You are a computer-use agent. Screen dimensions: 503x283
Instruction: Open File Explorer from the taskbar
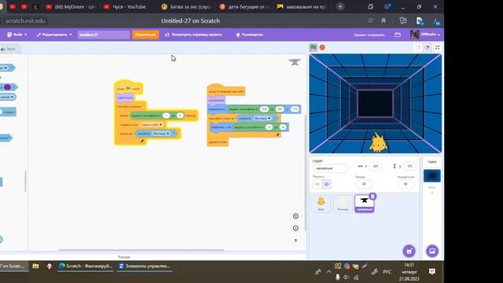click(35, 266)
